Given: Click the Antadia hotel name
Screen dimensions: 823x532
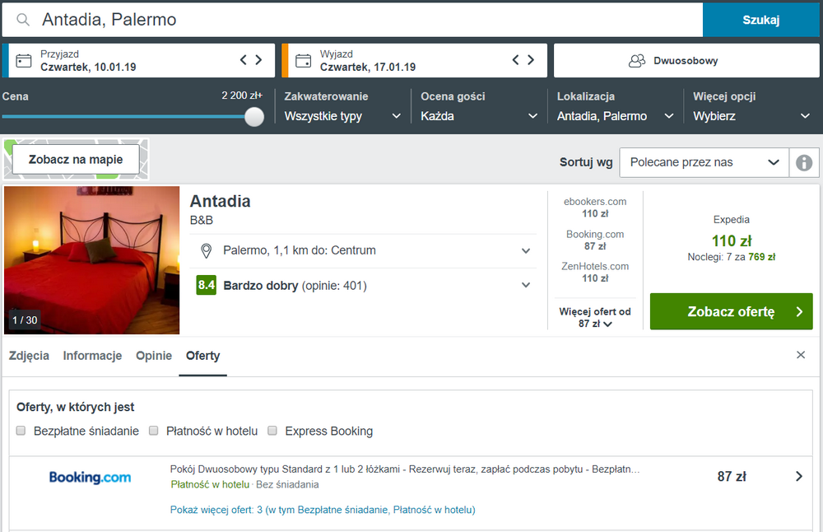Looking at the screenshot, I should pos(220,201).
